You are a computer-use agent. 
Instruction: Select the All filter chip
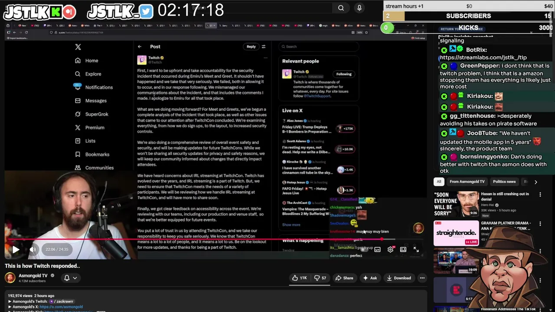click(x=439, y=182)
